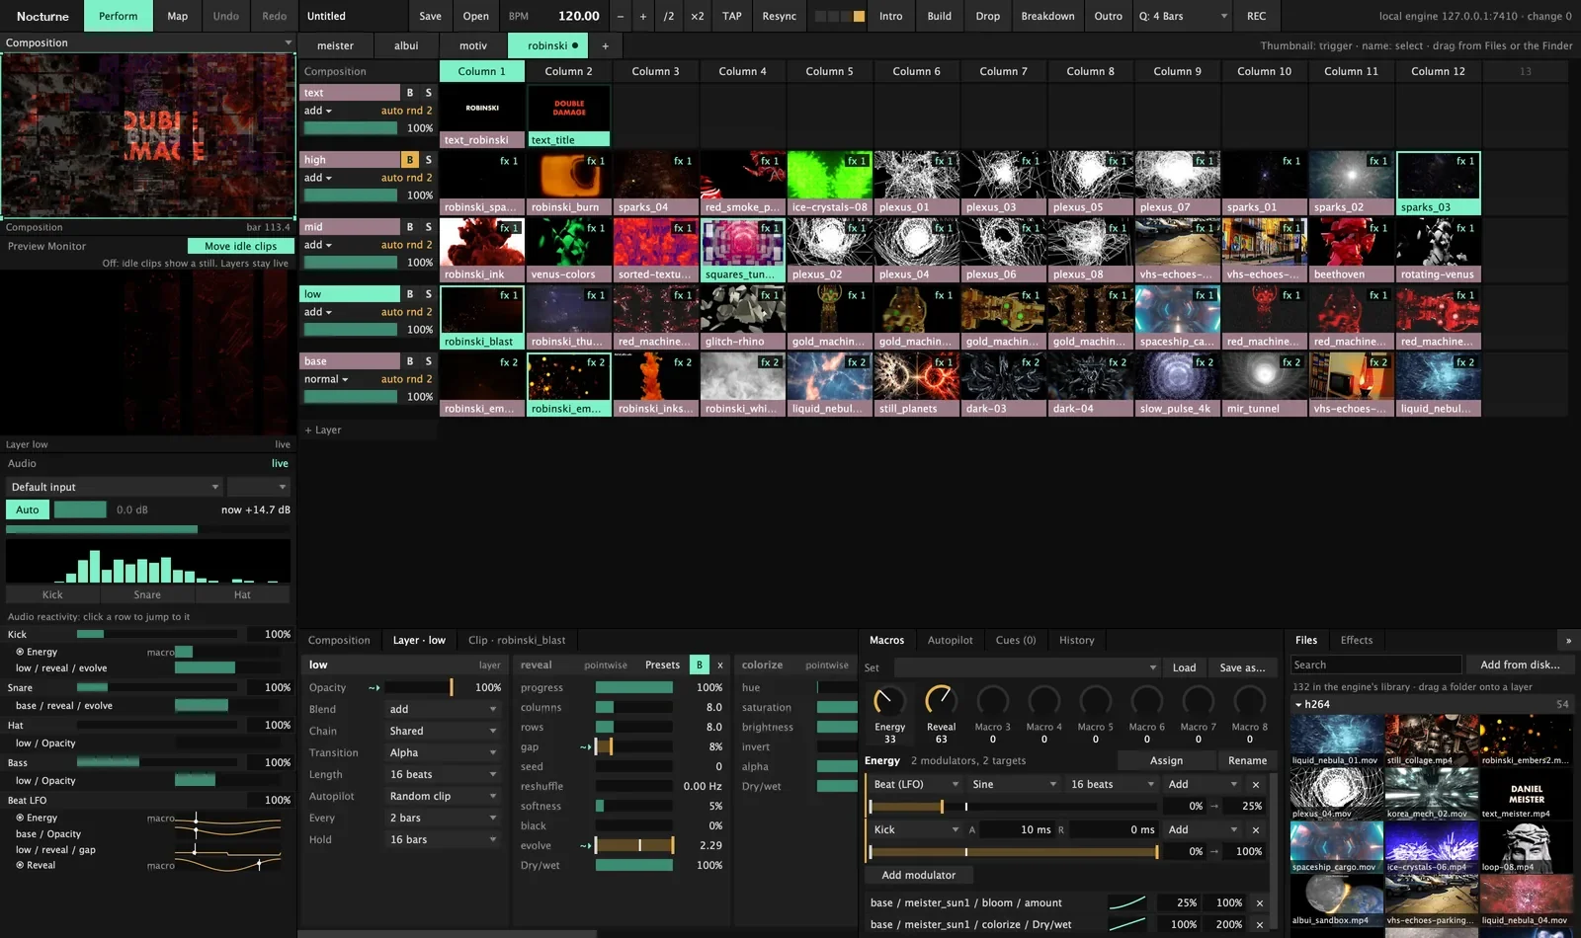This screenshot has width=1581, height=938.
Task: Double tempo with x2 button
Action: coord(698,16)
